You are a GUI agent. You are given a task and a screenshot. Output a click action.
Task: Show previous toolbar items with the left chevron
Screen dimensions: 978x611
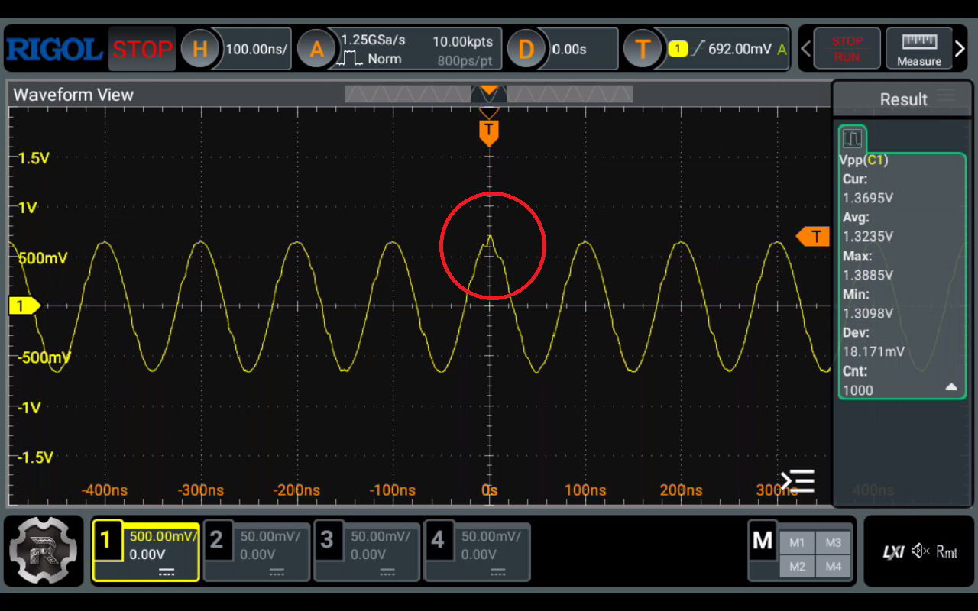(x=805, y=49)
